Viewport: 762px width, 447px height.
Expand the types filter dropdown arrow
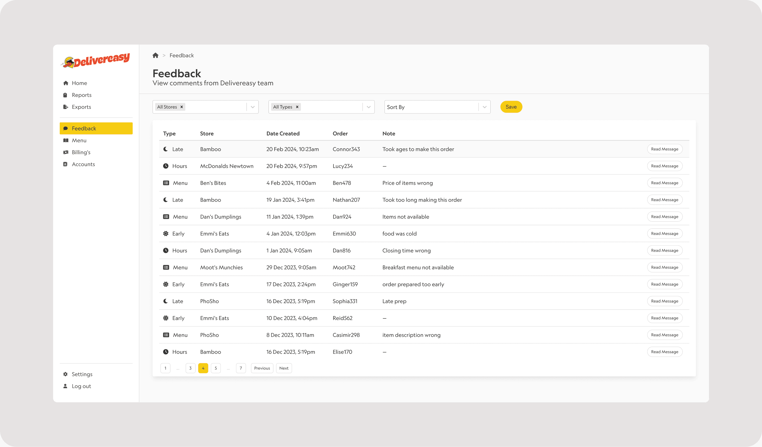pos(369,107)
